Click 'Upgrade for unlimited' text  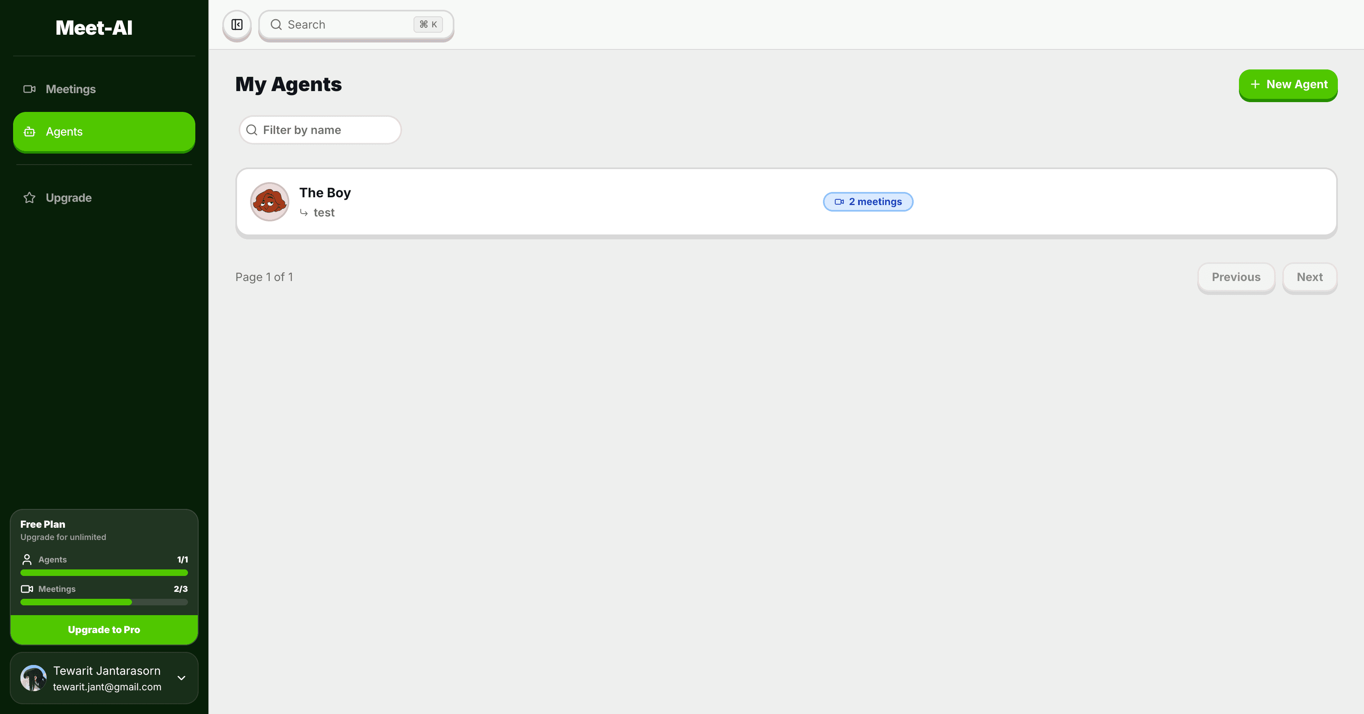[x=63, y=537]
